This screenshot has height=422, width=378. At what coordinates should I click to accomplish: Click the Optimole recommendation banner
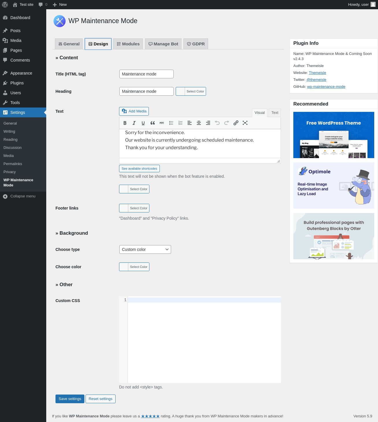click(x=334, y=186)
